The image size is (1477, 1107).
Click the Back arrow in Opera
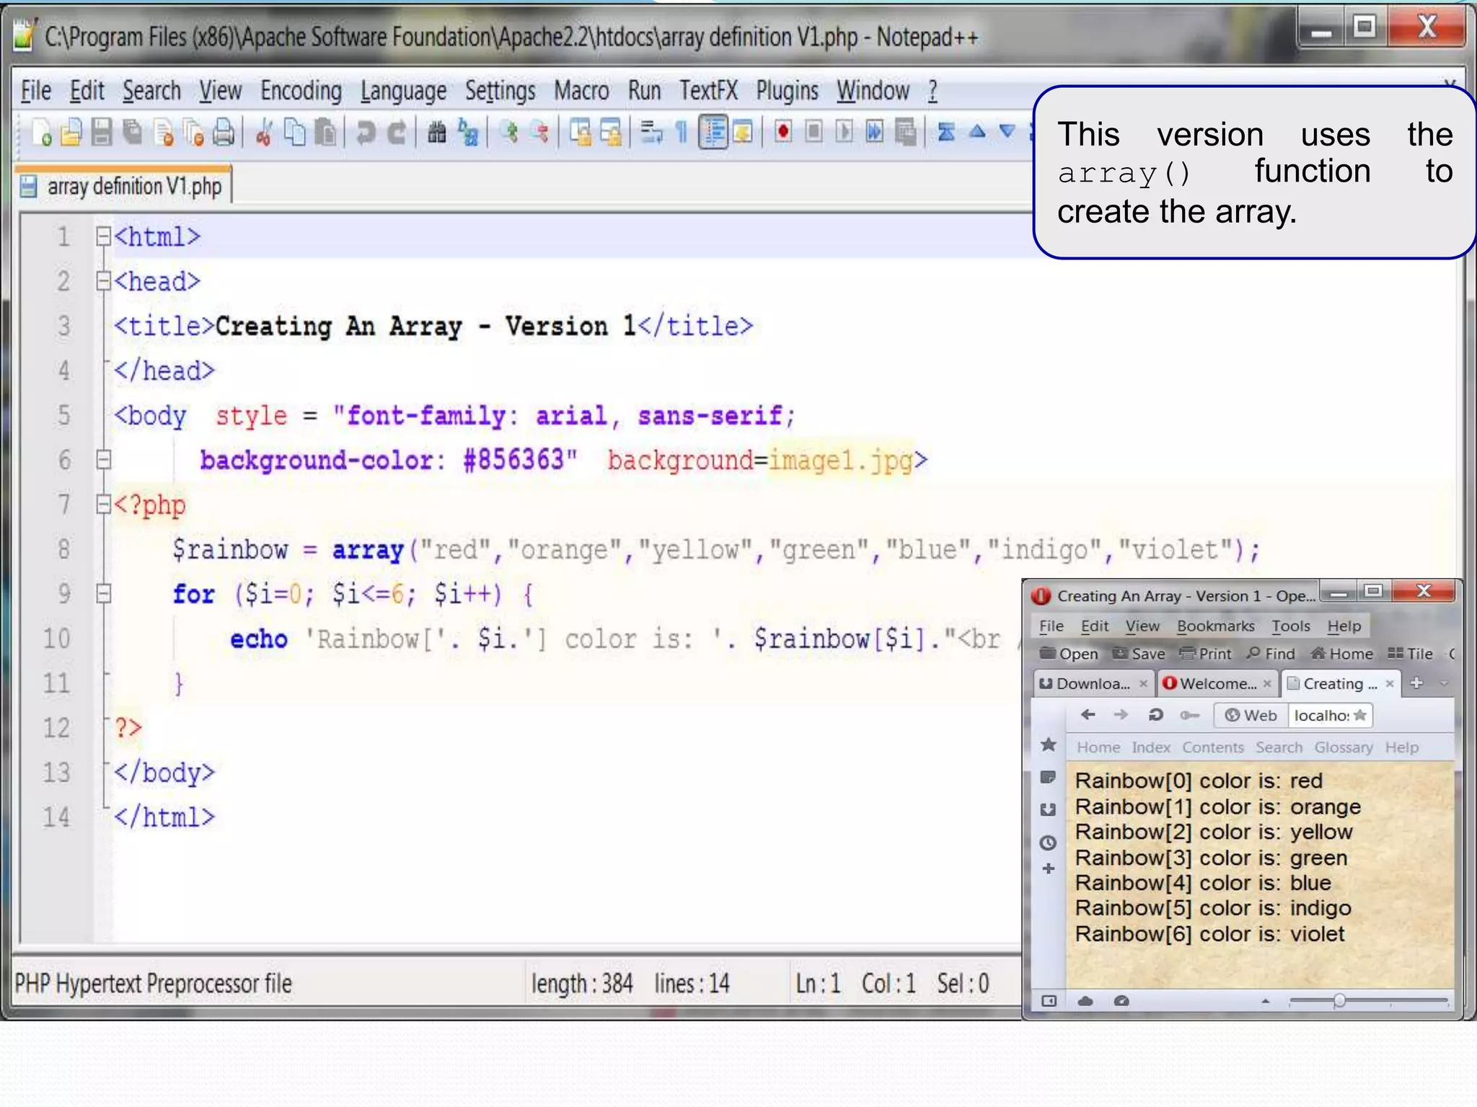pos(1088,714)
